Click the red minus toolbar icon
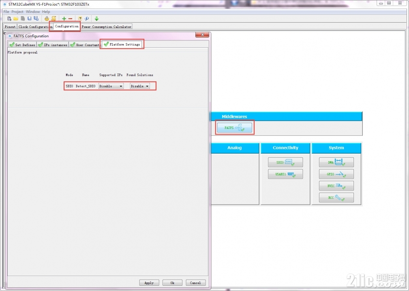 70,19
